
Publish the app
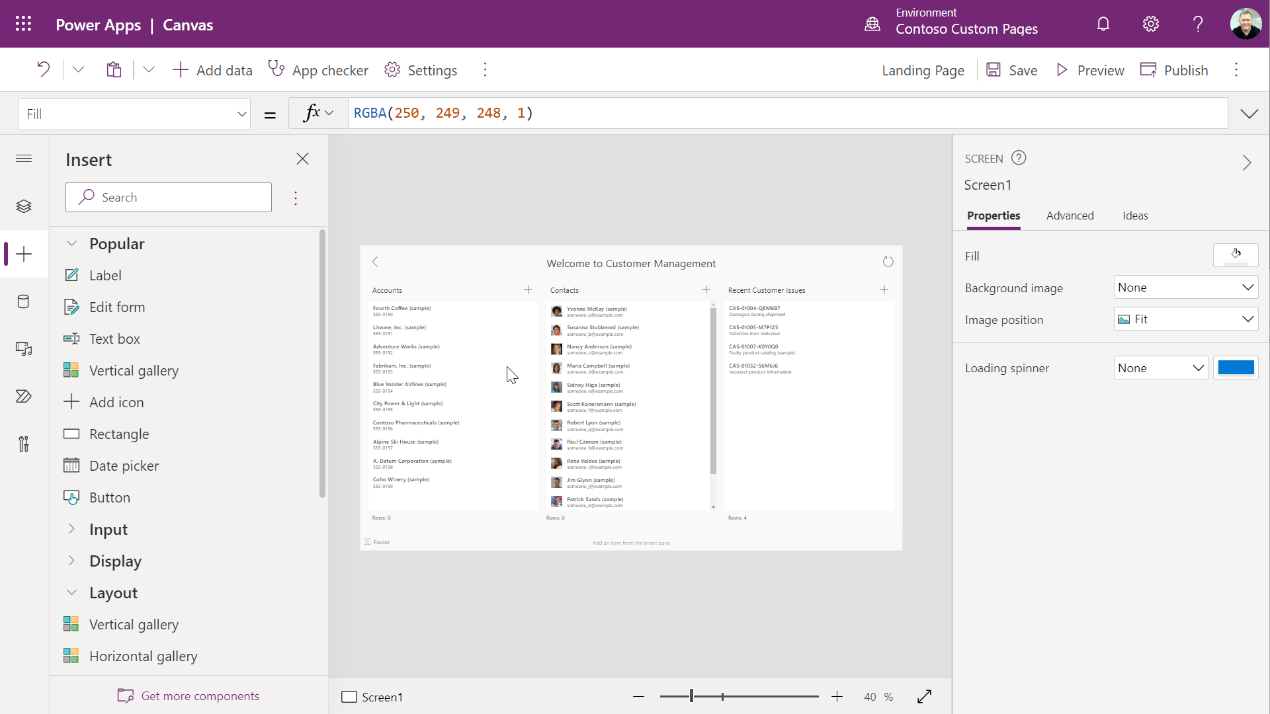click(x=1175, y=69)
